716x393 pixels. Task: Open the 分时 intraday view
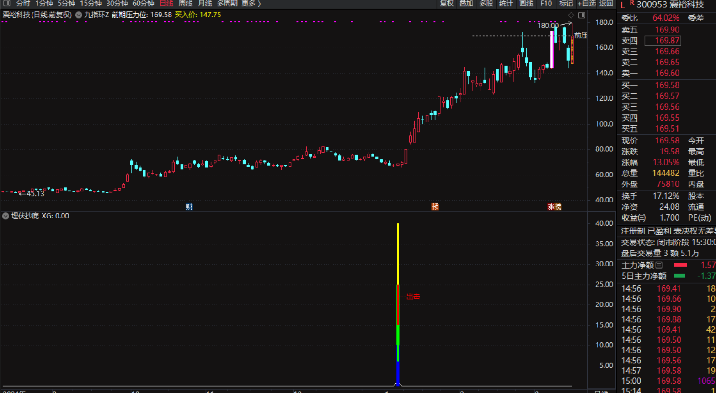tap(23, 4)
